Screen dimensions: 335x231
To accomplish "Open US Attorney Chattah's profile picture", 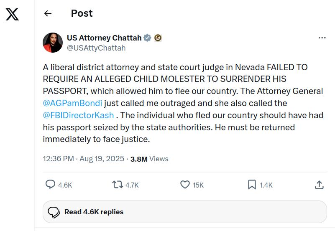I will [x=53, y=42].
